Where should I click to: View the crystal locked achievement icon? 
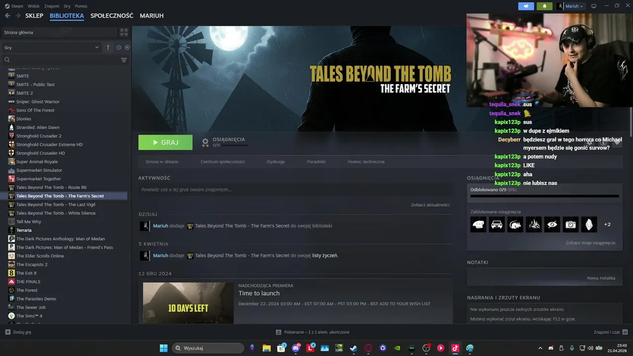coord(589,224)
